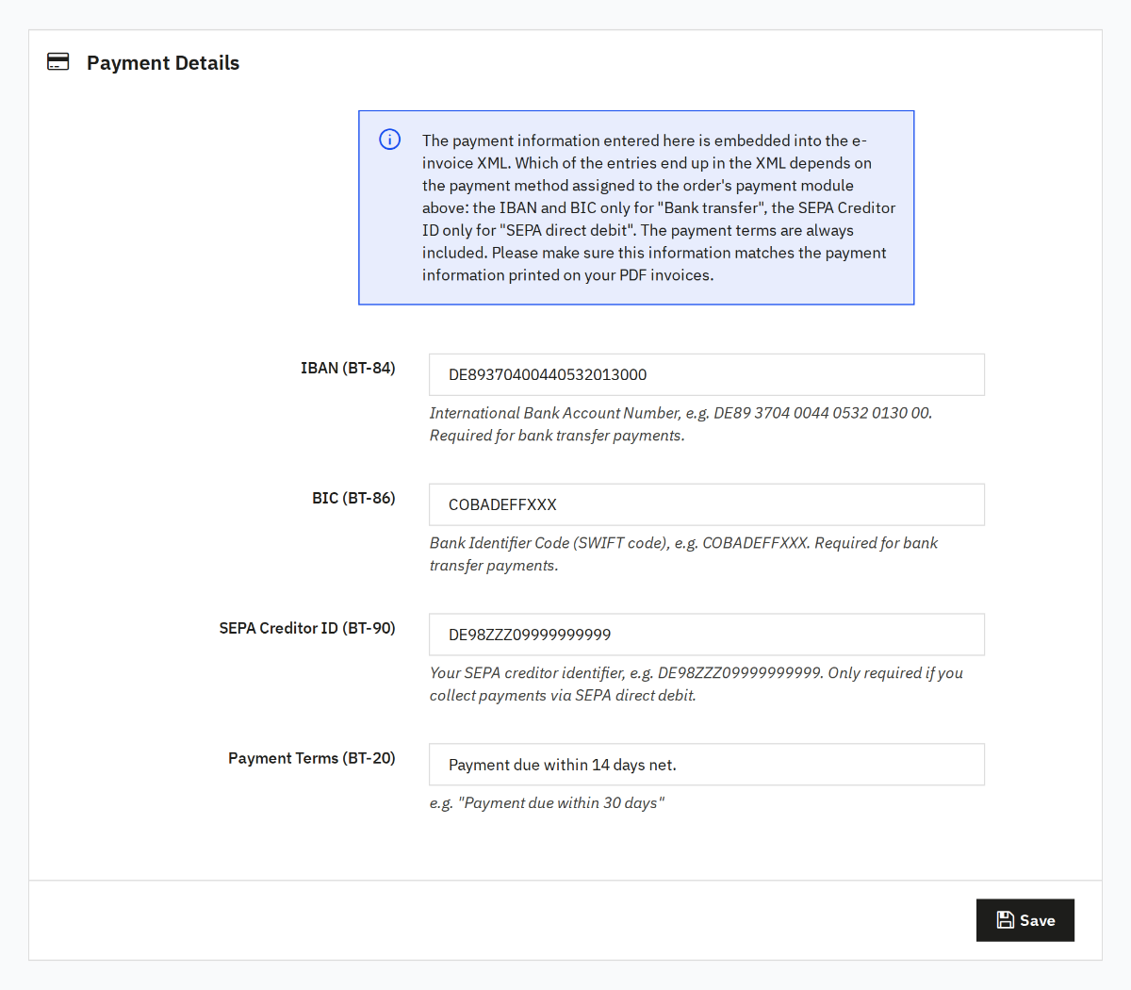Screen dimensions: 1131x990
Task: Save the payment details
Action: 1025,920
